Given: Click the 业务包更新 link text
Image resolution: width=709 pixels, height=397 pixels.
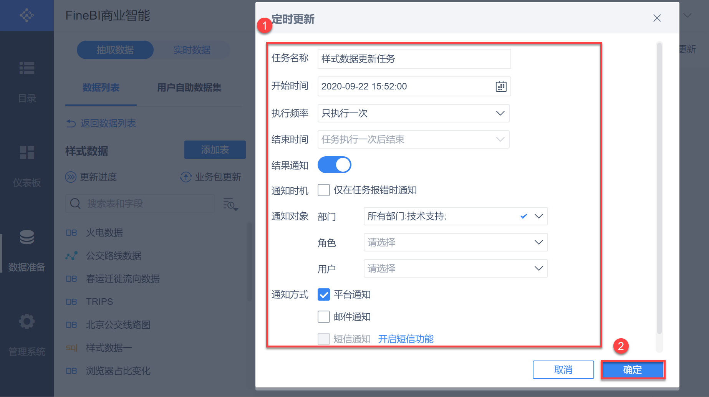Looking at the screenshot, I should pyautogui.click(x=218, y=177).
